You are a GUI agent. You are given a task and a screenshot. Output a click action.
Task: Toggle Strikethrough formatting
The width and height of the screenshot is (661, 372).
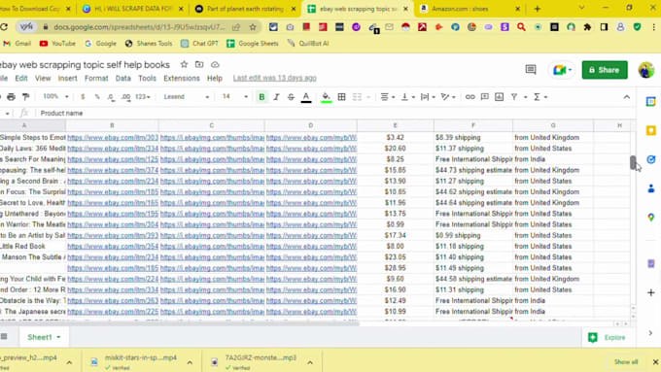(291, 97)
